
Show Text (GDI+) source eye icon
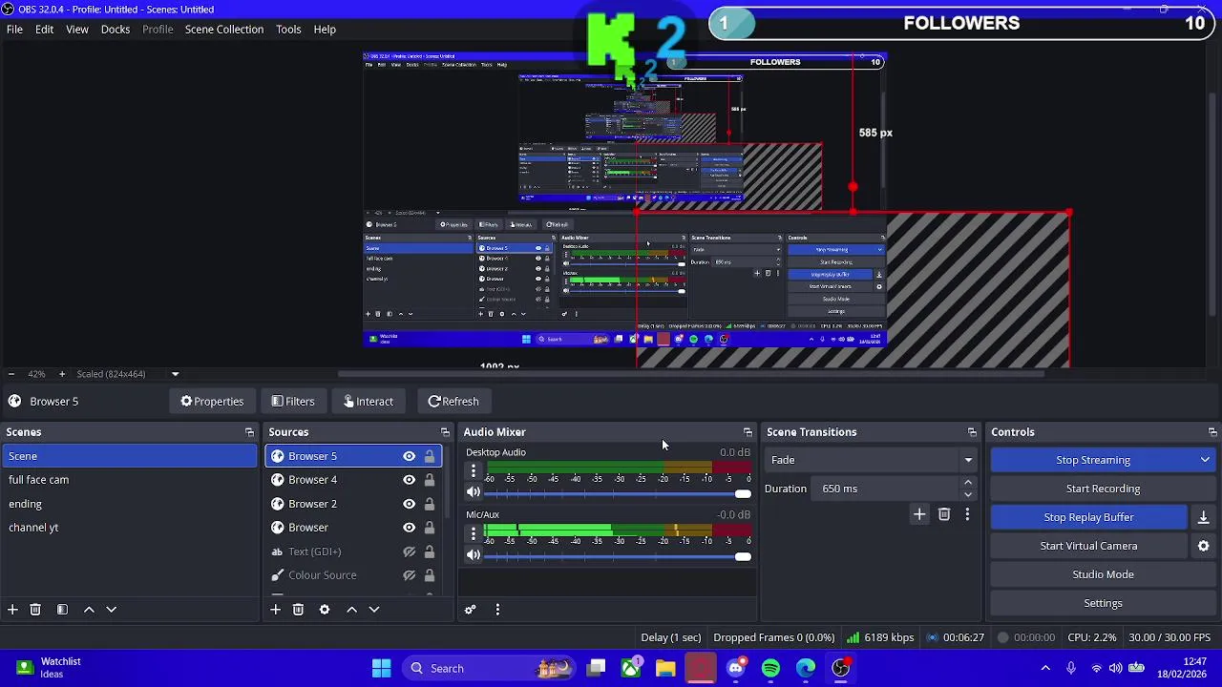(x=409, y=552)
